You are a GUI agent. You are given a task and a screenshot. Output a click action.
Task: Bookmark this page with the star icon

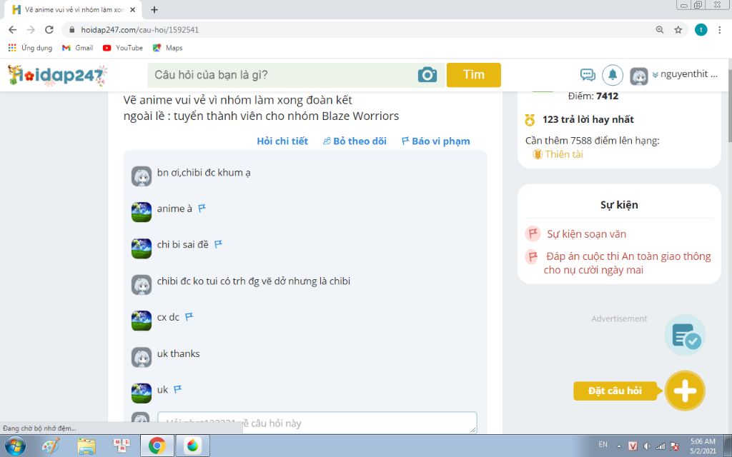coord(678,30)
